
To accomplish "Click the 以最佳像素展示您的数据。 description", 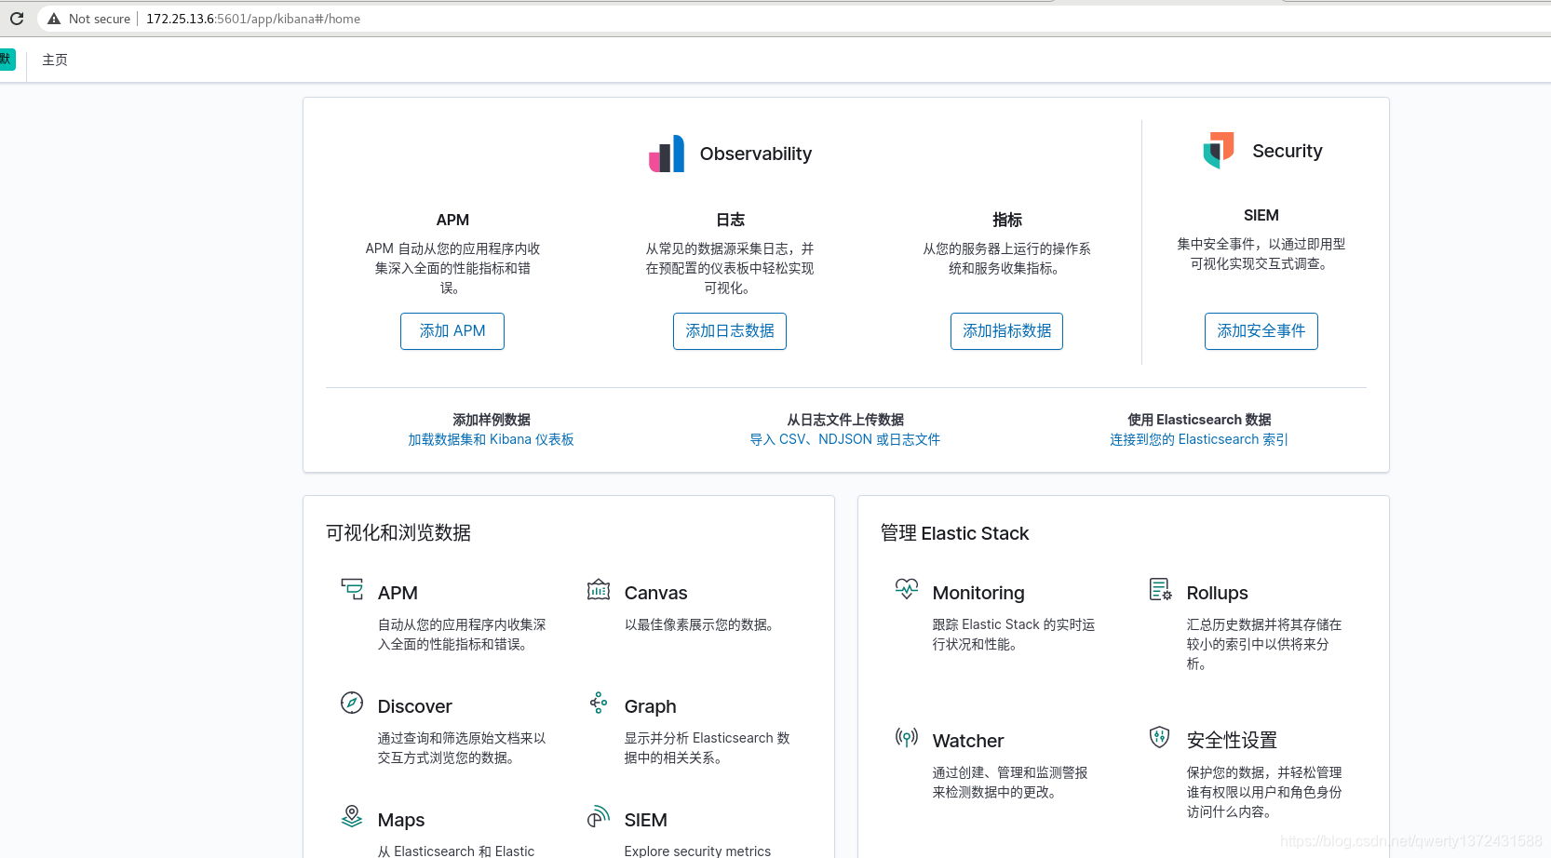I will click(702, 624).
